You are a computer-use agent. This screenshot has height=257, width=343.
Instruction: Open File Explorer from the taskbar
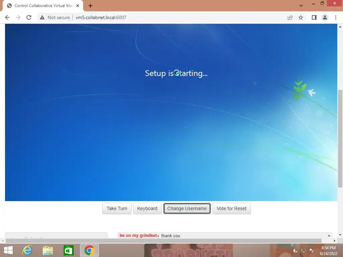coord(48,250)
